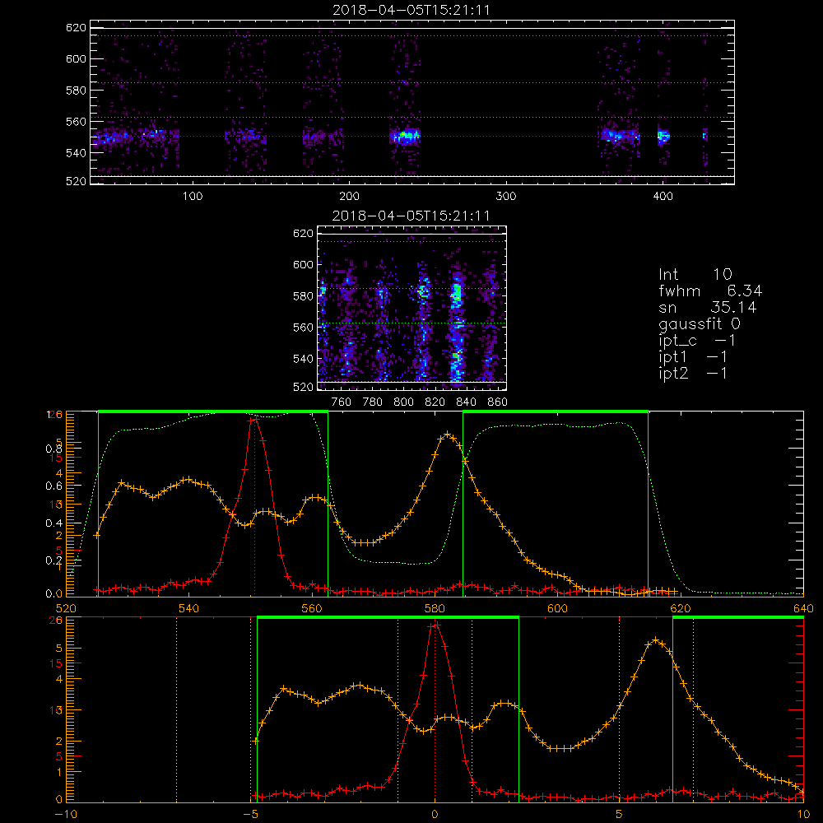Click x-axis label 600 on wavelength plot
823x823 pixels.
557,608
